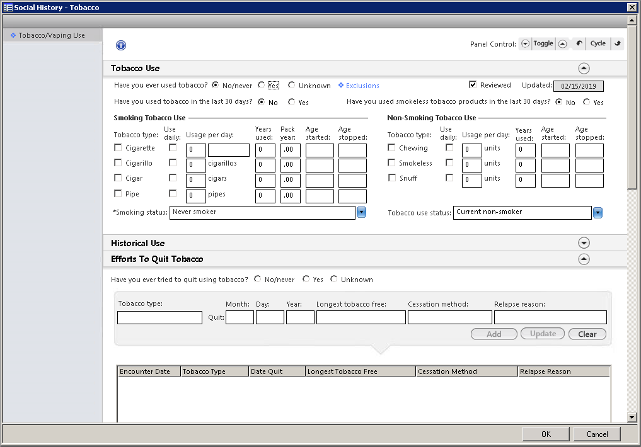Click Cigarette pack year field

[x=291, y=150]
